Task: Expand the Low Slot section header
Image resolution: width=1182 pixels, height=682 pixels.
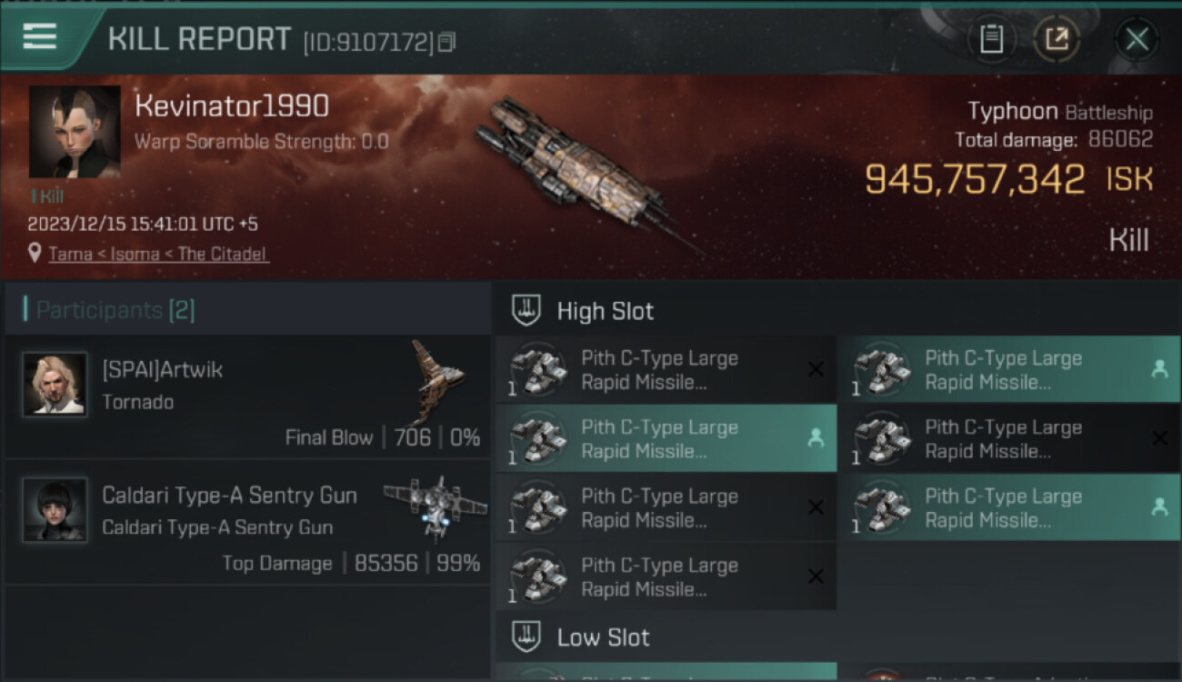Action: [x=604, y=637]
